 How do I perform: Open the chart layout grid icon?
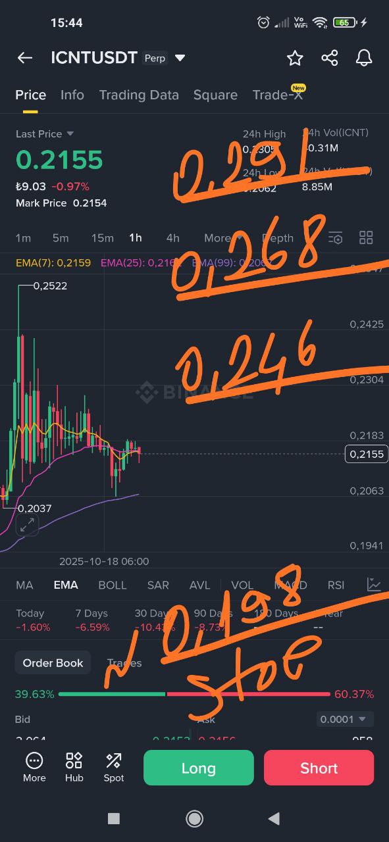[x=366, y=237]
